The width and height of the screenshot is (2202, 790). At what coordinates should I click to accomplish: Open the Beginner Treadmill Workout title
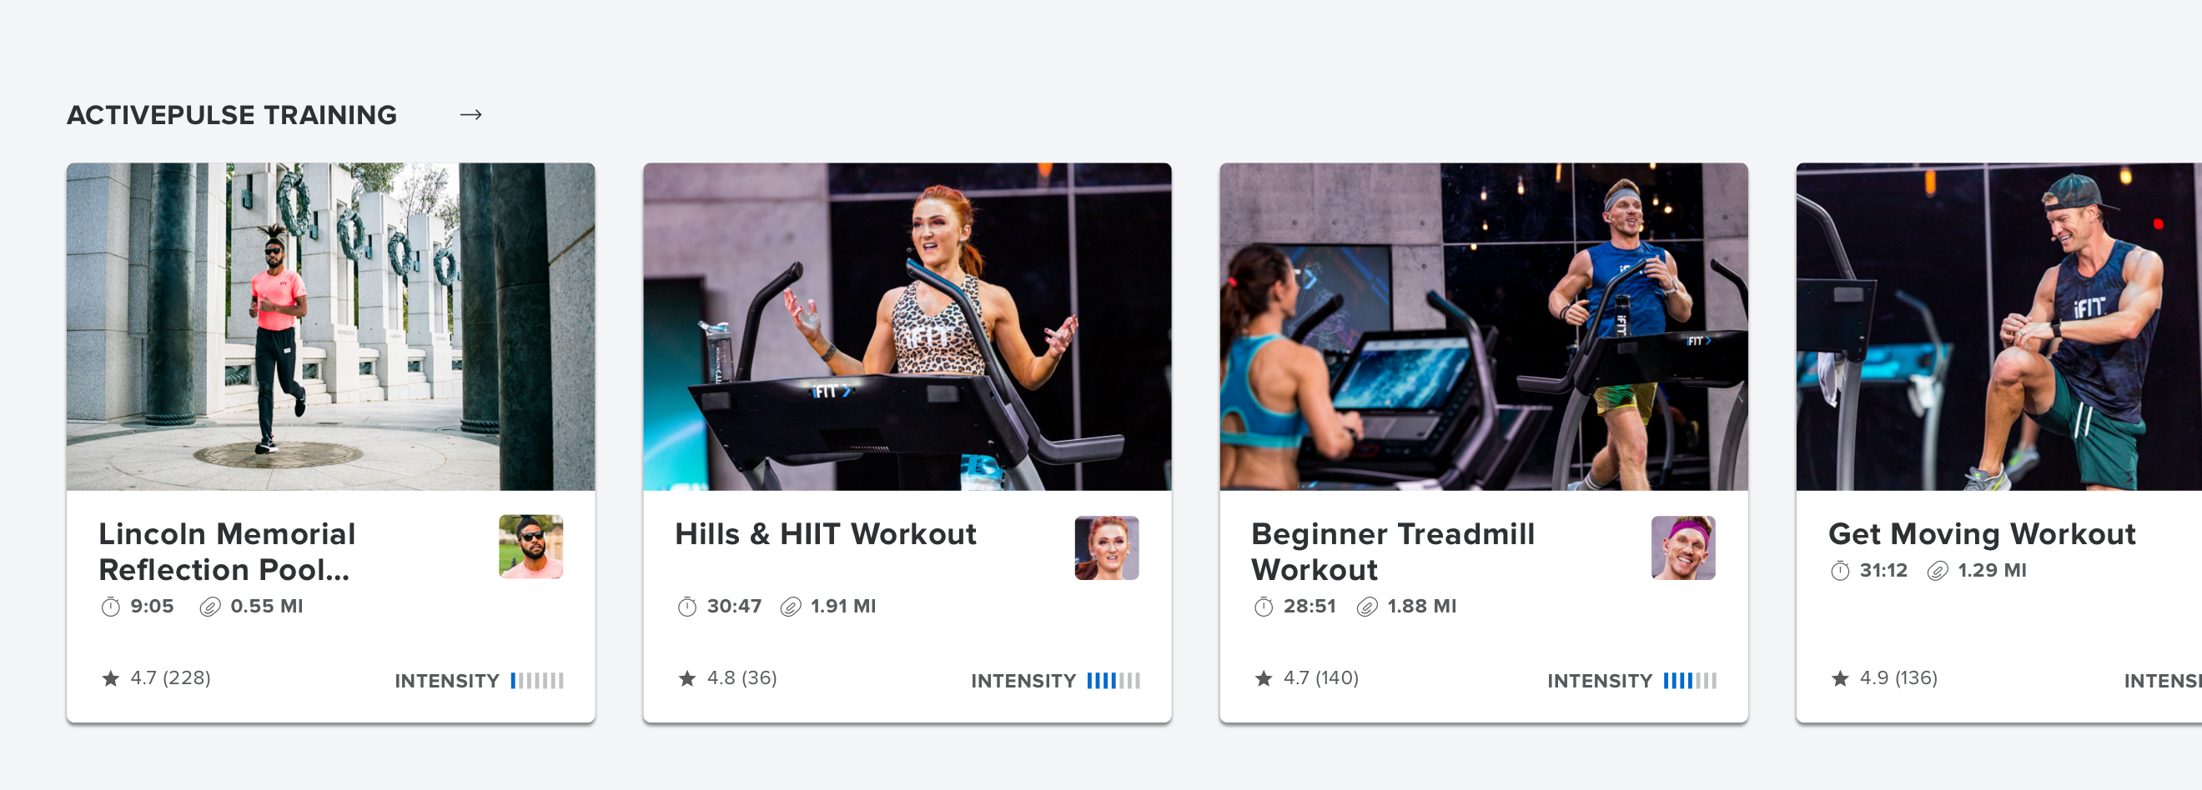click(x=1393, y=552)
